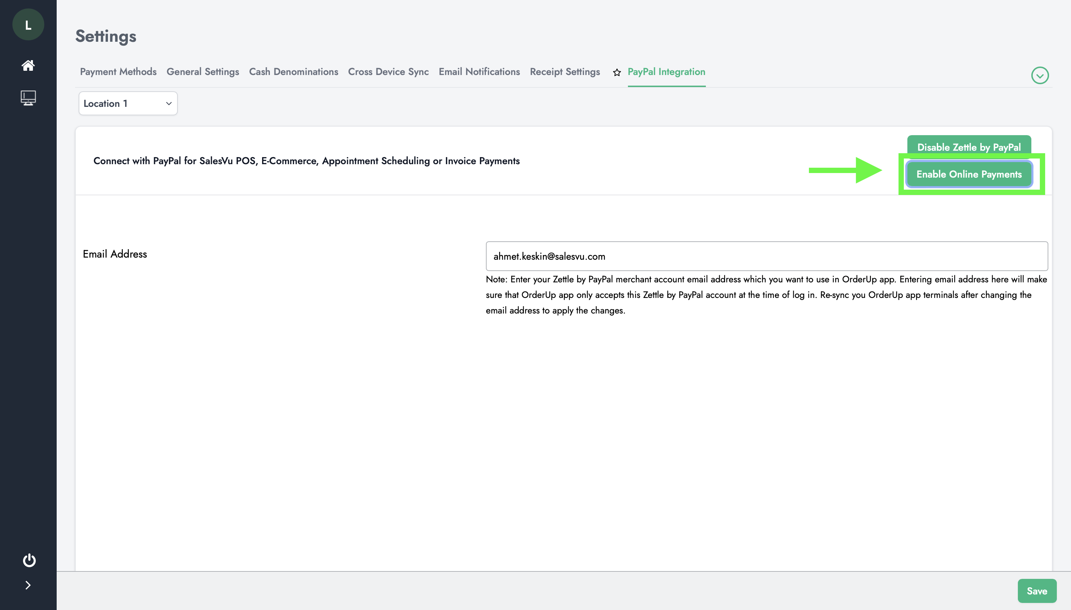The height and width of the screenshot is (610, 1071).
Task: Click the user avatar L icon
Action: pyautogui.click(x=28, y=25)
